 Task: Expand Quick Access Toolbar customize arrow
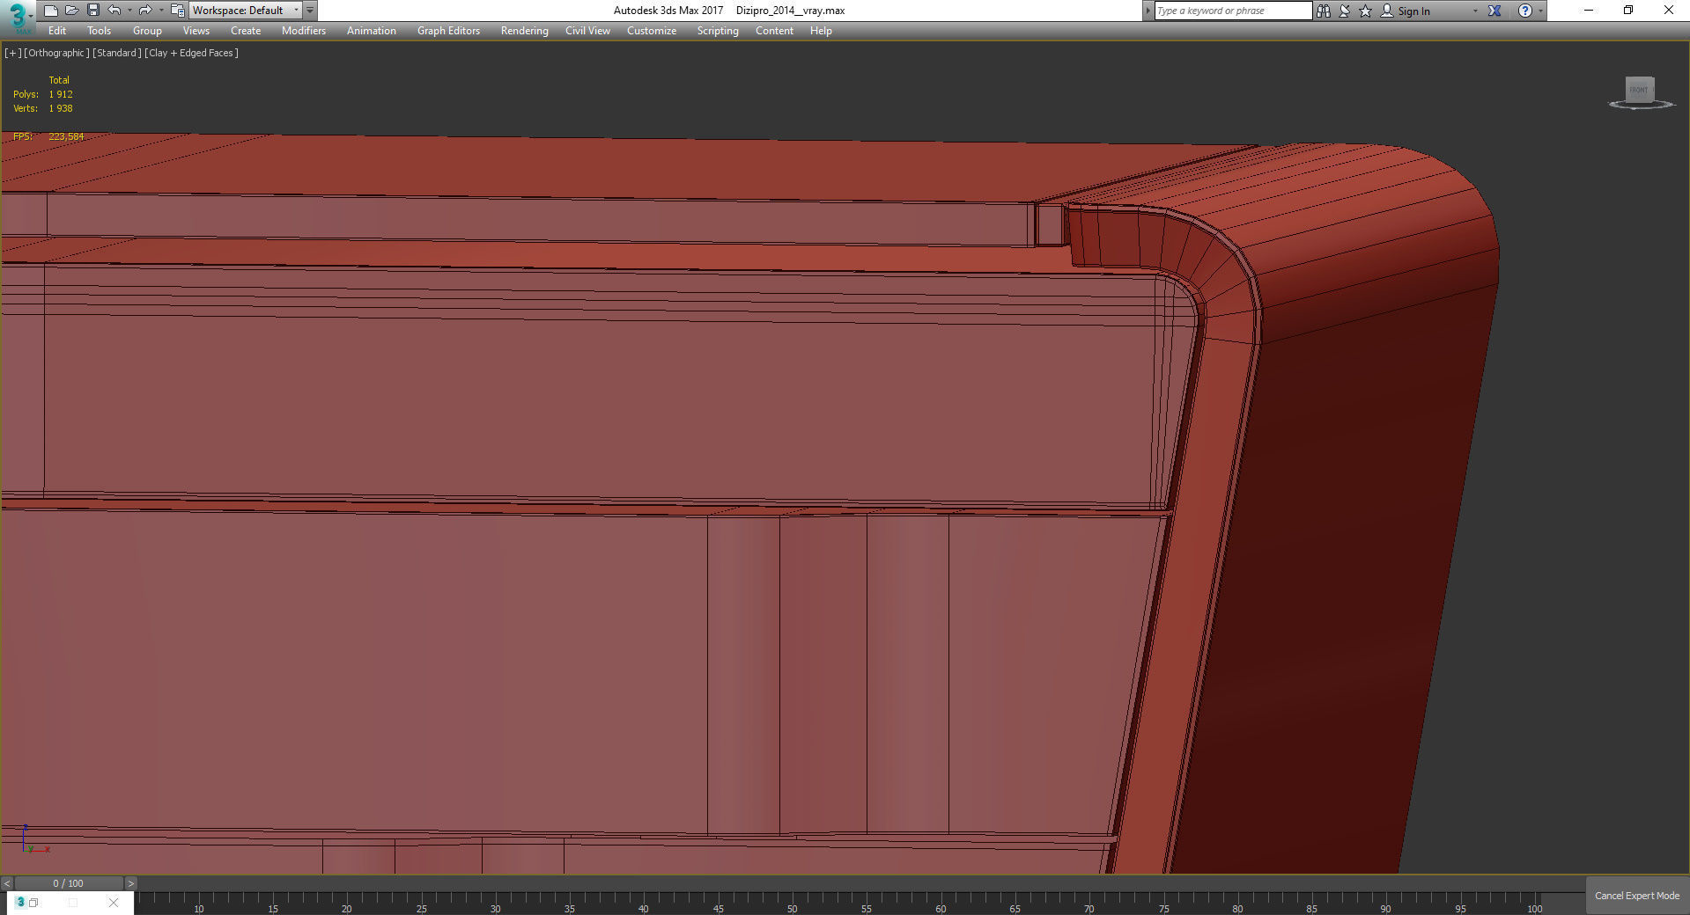[310, 11]
